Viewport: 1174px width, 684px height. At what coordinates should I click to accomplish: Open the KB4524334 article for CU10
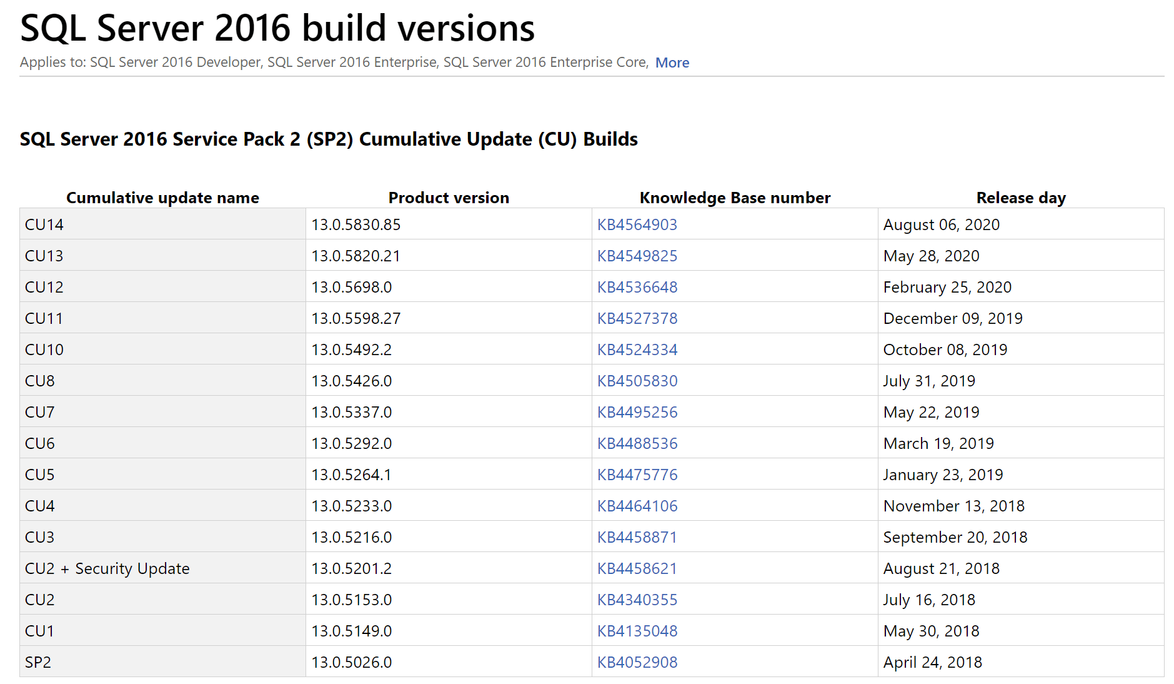637,349
